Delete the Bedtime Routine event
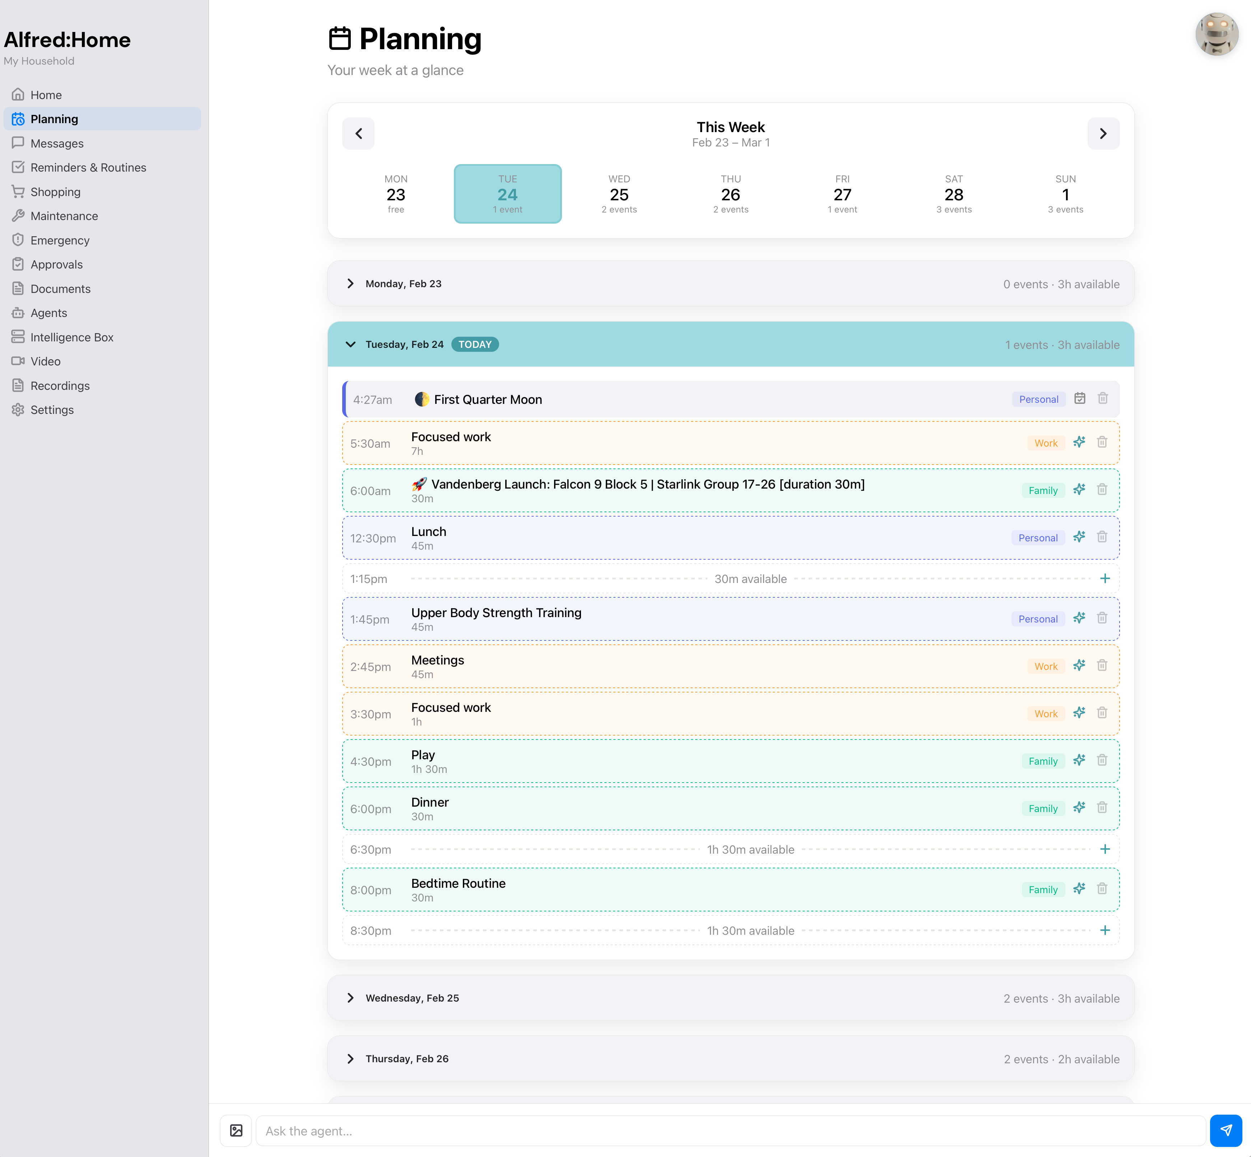 [x=1102, y=888]
